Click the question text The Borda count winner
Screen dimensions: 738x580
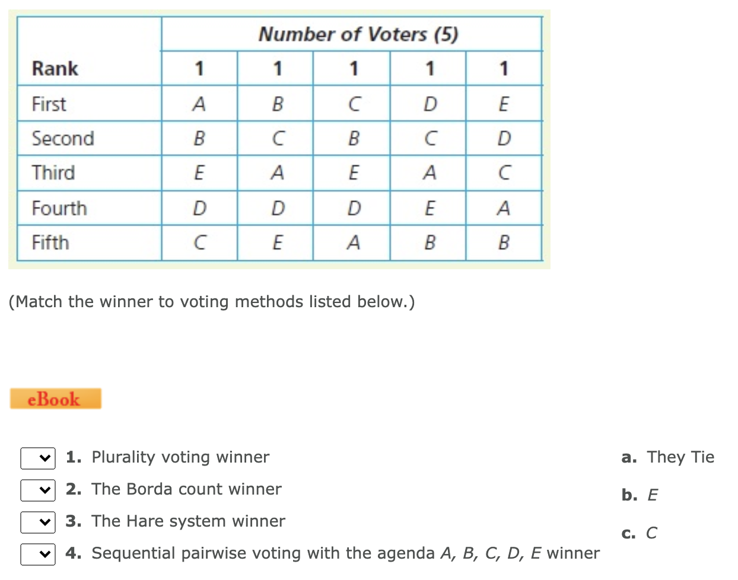tap(186, 489)
